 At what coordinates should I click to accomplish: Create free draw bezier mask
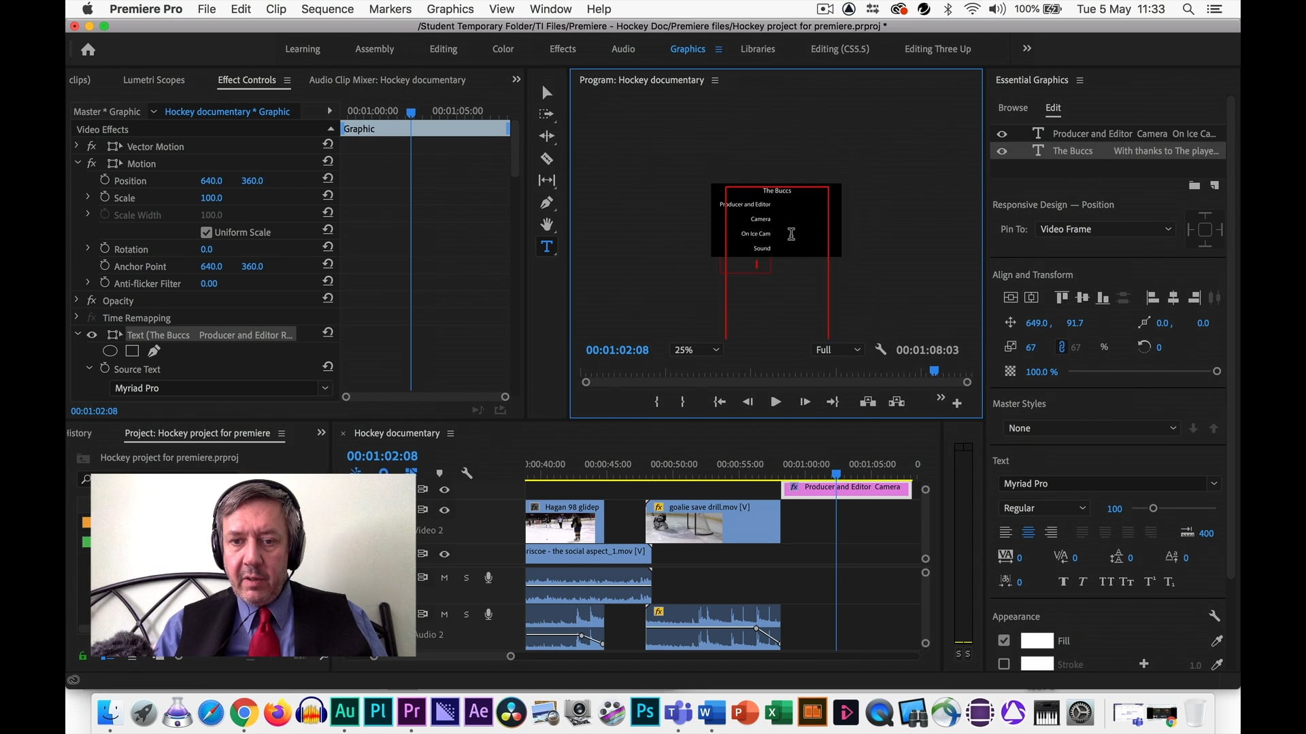click(154, 351)
